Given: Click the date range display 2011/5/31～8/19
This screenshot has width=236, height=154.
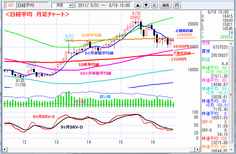Looking at the screenshot, I should pos(103,5).
